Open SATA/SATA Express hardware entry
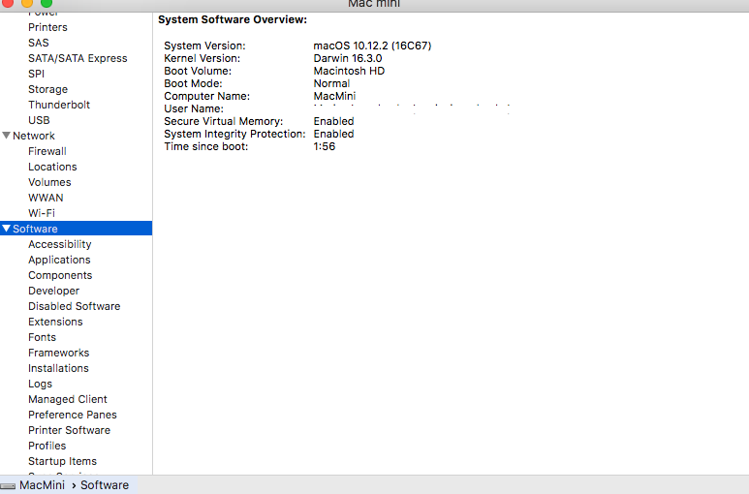Image resolution: width=749 pixels, height=494 pixels. point(78,58)
